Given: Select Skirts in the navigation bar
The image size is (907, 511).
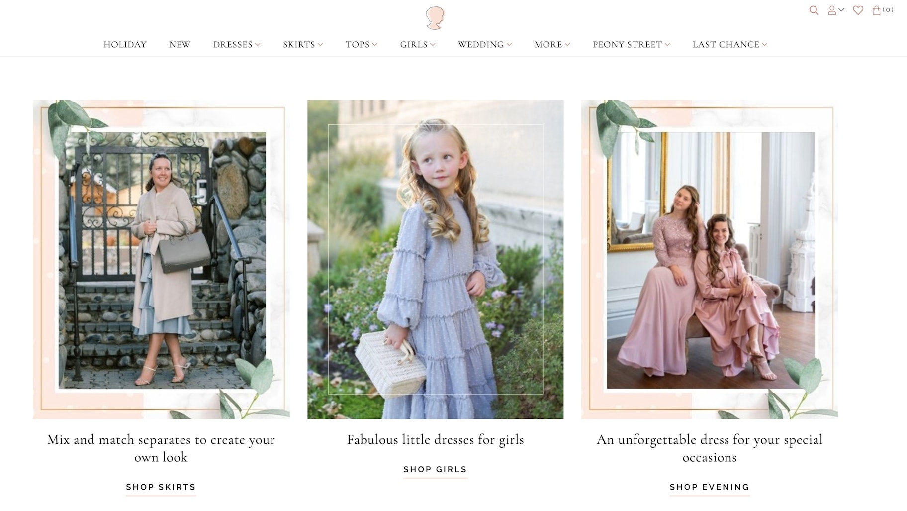Looking at the screenshot, I should tap(299, 45).
